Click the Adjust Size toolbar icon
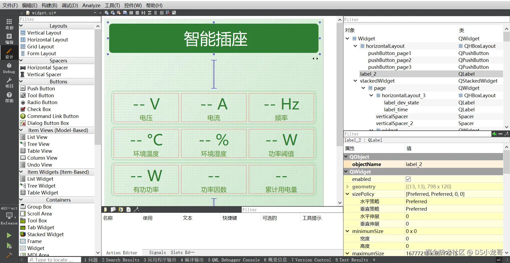The image size is (510, 263). tap(174, 13)
